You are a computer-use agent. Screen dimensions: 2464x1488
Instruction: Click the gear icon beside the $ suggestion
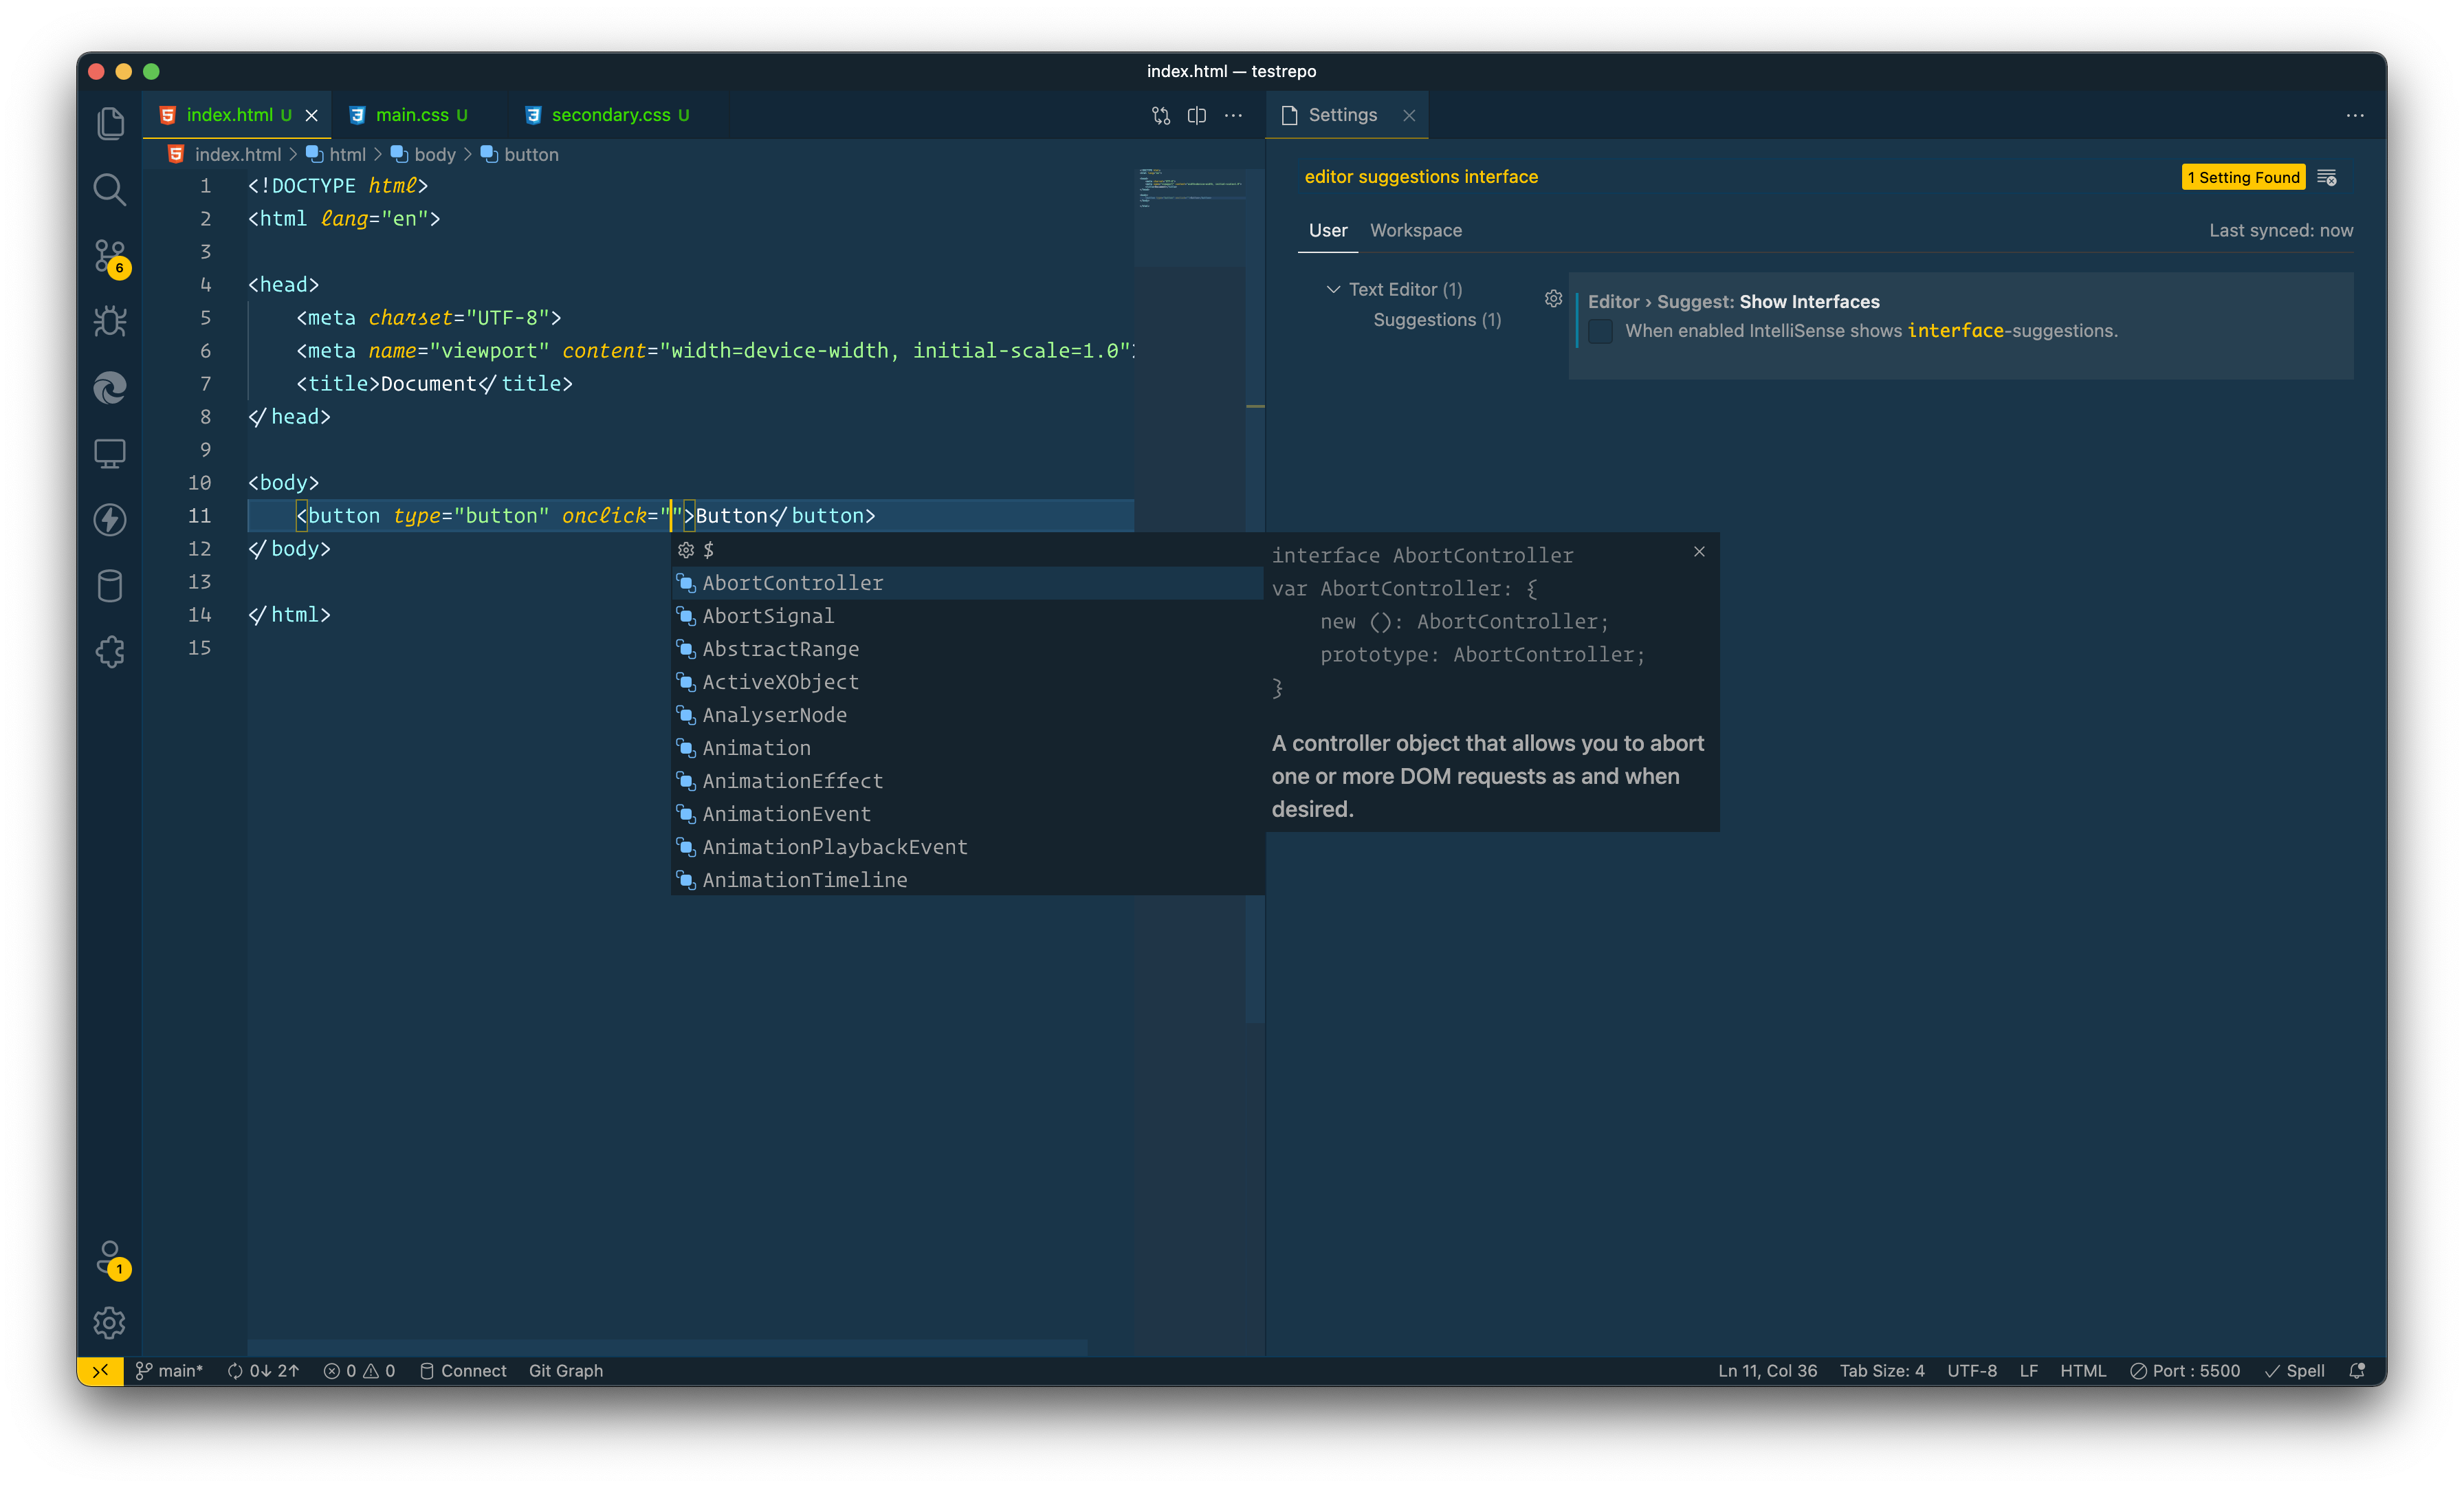(x=686, y=550)
